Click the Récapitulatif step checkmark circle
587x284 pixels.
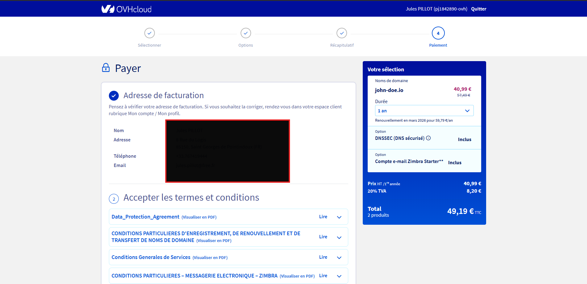click(x=342, y=33)
